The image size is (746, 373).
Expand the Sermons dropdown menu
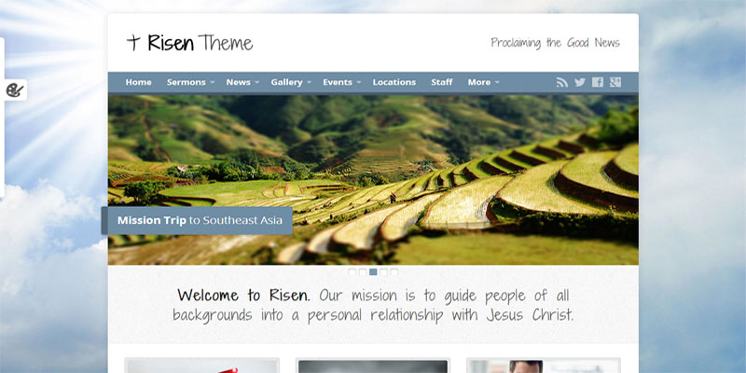pos(190,82)
